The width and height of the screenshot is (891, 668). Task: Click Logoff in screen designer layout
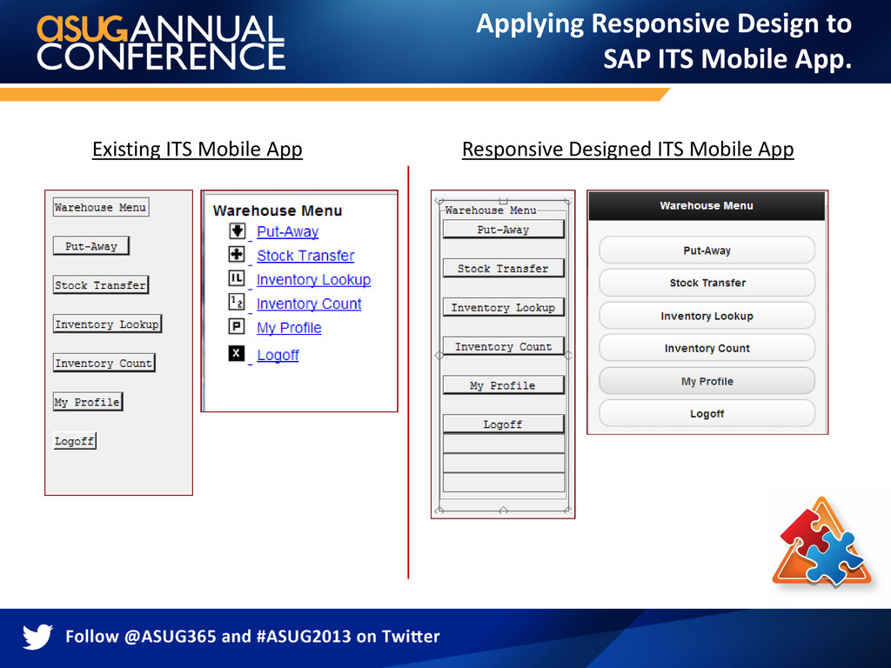[x=504, y=424]
